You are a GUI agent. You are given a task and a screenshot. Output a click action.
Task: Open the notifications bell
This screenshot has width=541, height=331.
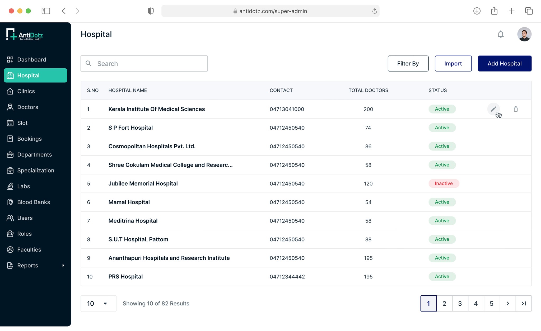pyautogui.click(x=500, y=34)
